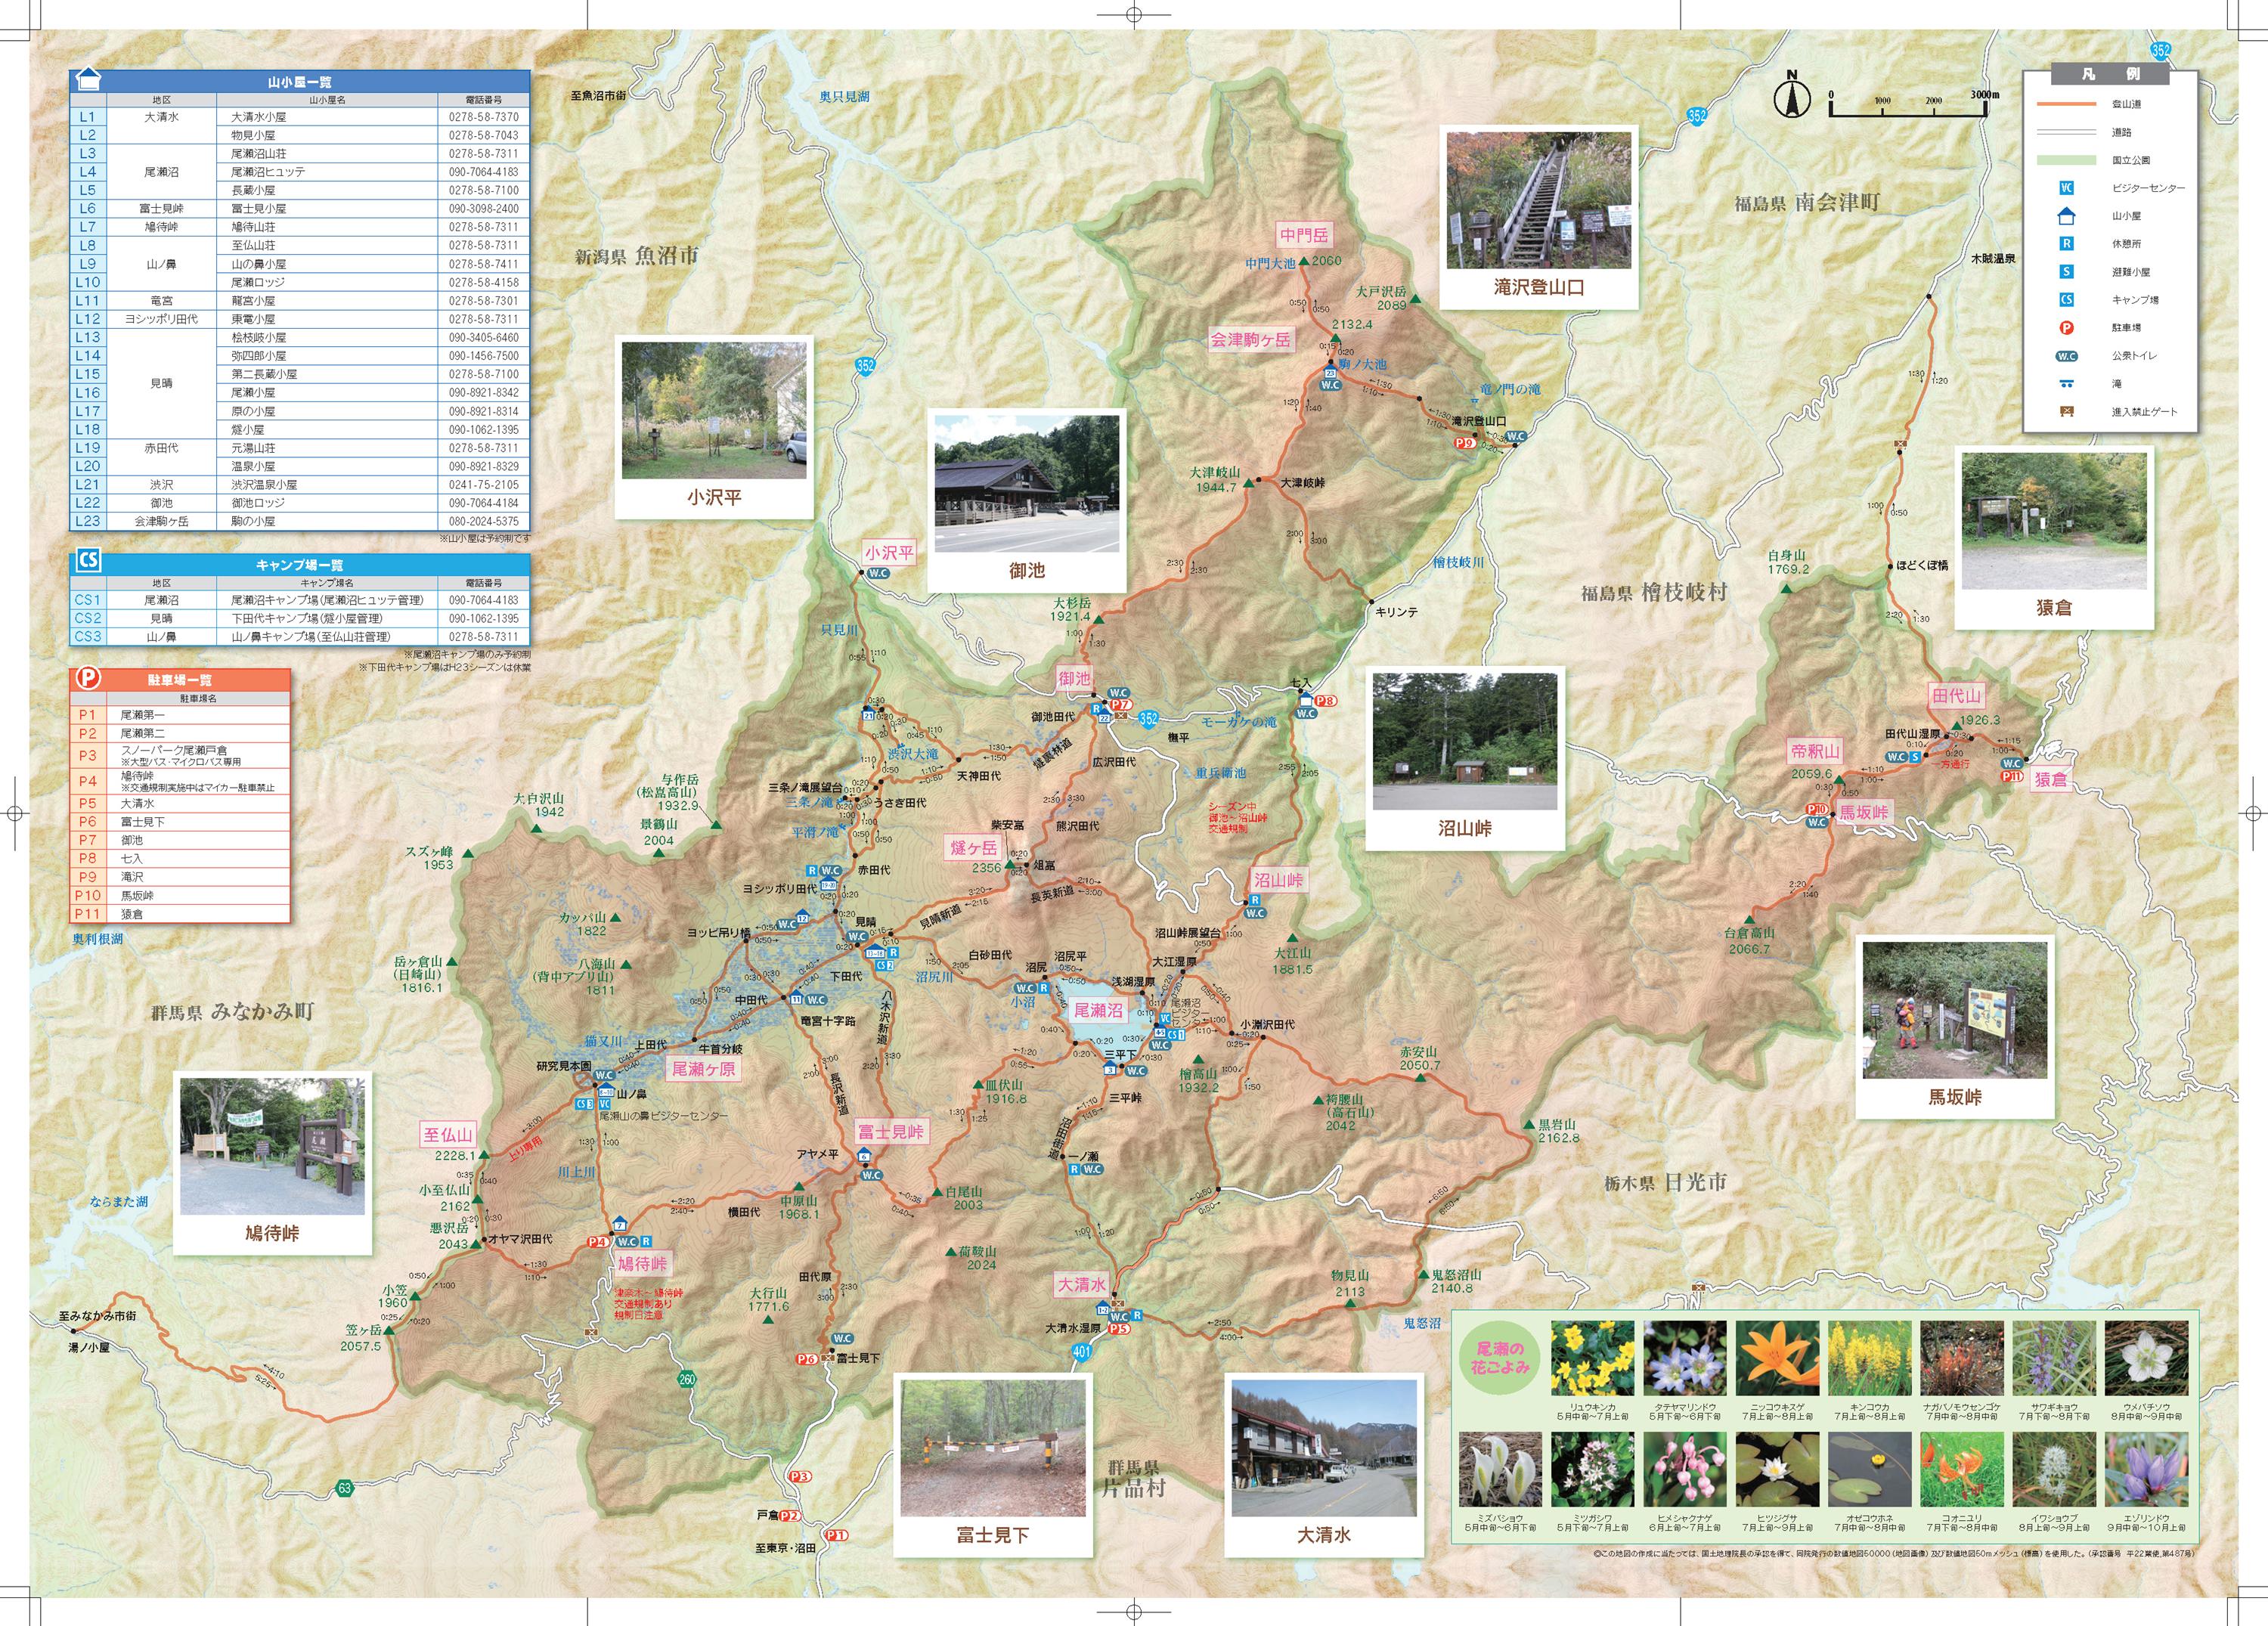Click the 休憩所 R icon in the legend
Screen dimensions: 2268x1626
[2066, 244]
